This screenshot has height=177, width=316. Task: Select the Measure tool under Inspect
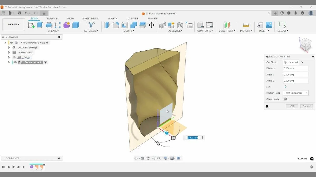click(246, 25)
